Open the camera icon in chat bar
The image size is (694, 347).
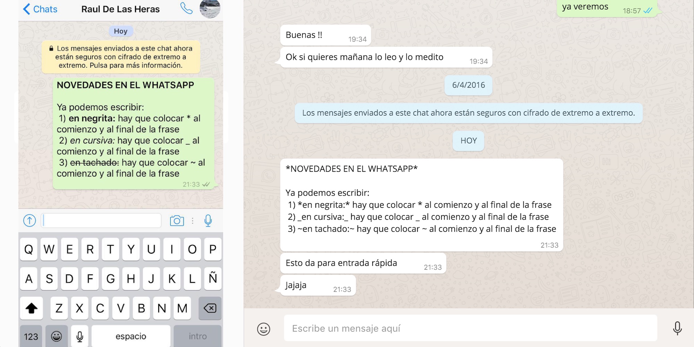177,221
